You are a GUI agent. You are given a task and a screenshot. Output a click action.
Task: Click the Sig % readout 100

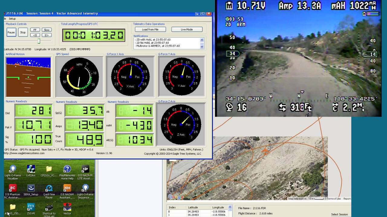click(x=33, y=139)
